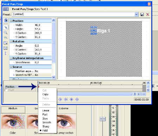Click the Smoothness value 0,0

click(37, 63)
